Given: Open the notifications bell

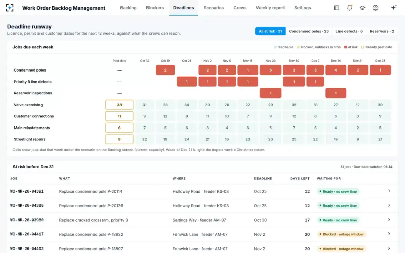Looking at the screenshot, I should (x=350, y=8).
